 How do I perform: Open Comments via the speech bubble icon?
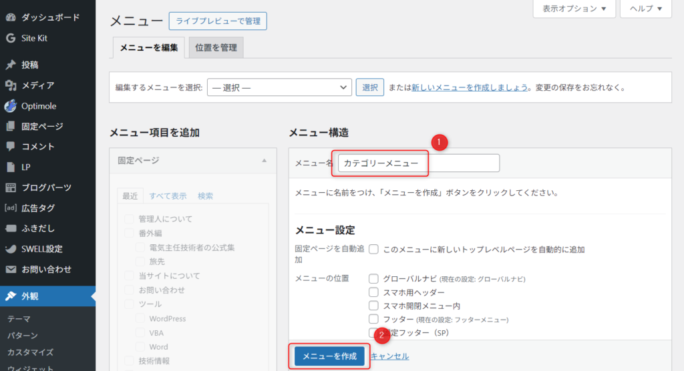pos(10,146)
